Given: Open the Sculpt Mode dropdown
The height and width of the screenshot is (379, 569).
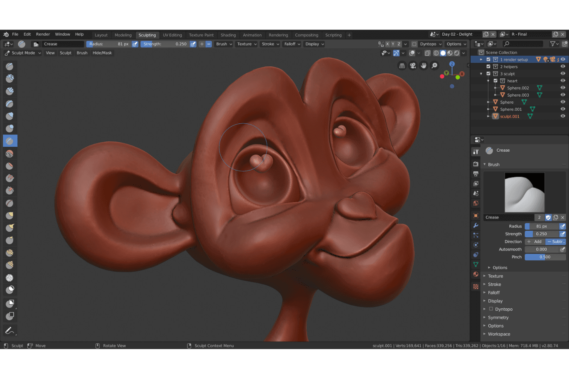Looking at the screenshot, I should [23, 53].
